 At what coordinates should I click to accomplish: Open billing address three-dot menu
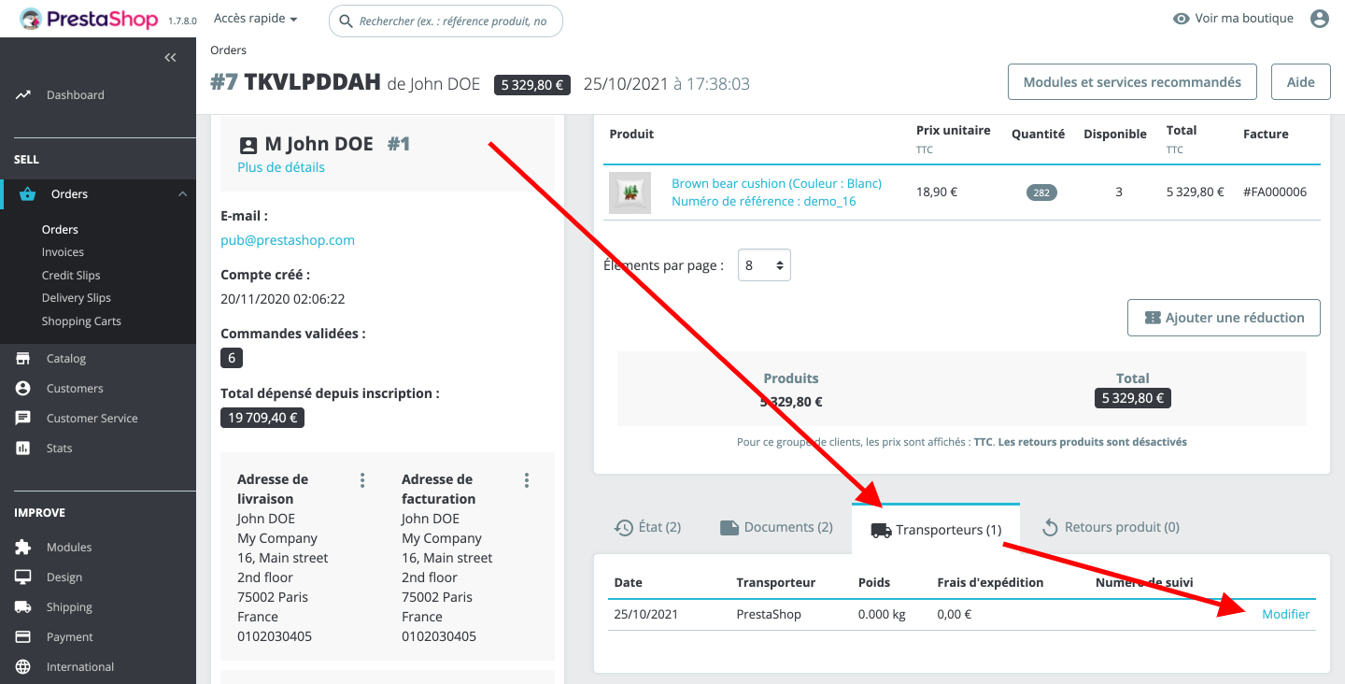coord(527,480)
